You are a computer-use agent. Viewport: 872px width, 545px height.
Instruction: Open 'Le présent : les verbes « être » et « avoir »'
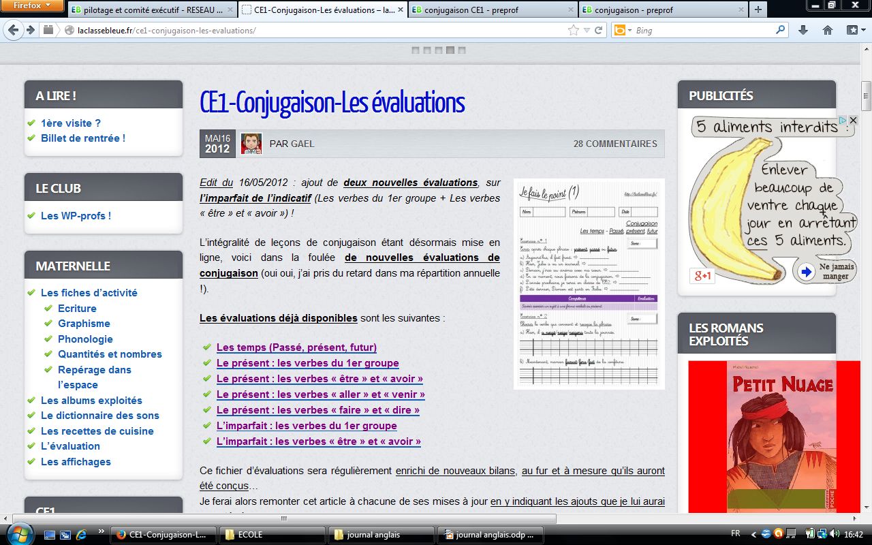(x=320, y=379)
